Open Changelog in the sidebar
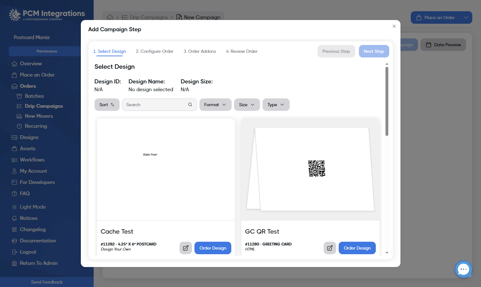 (32, 229)
